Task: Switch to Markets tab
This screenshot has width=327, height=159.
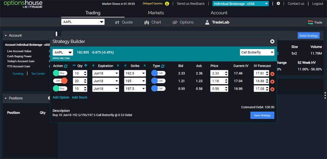Action: coord(156,13)
